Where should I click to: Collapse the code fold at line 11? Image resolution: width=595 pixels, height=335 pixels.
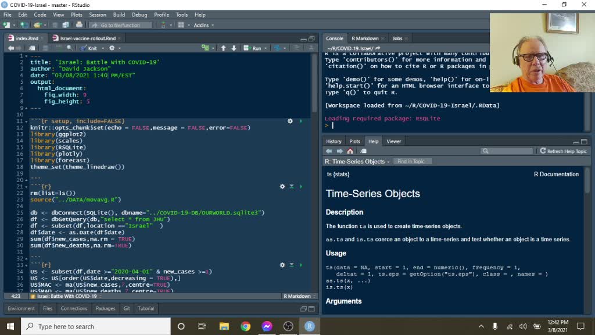(x=26, y=121)
